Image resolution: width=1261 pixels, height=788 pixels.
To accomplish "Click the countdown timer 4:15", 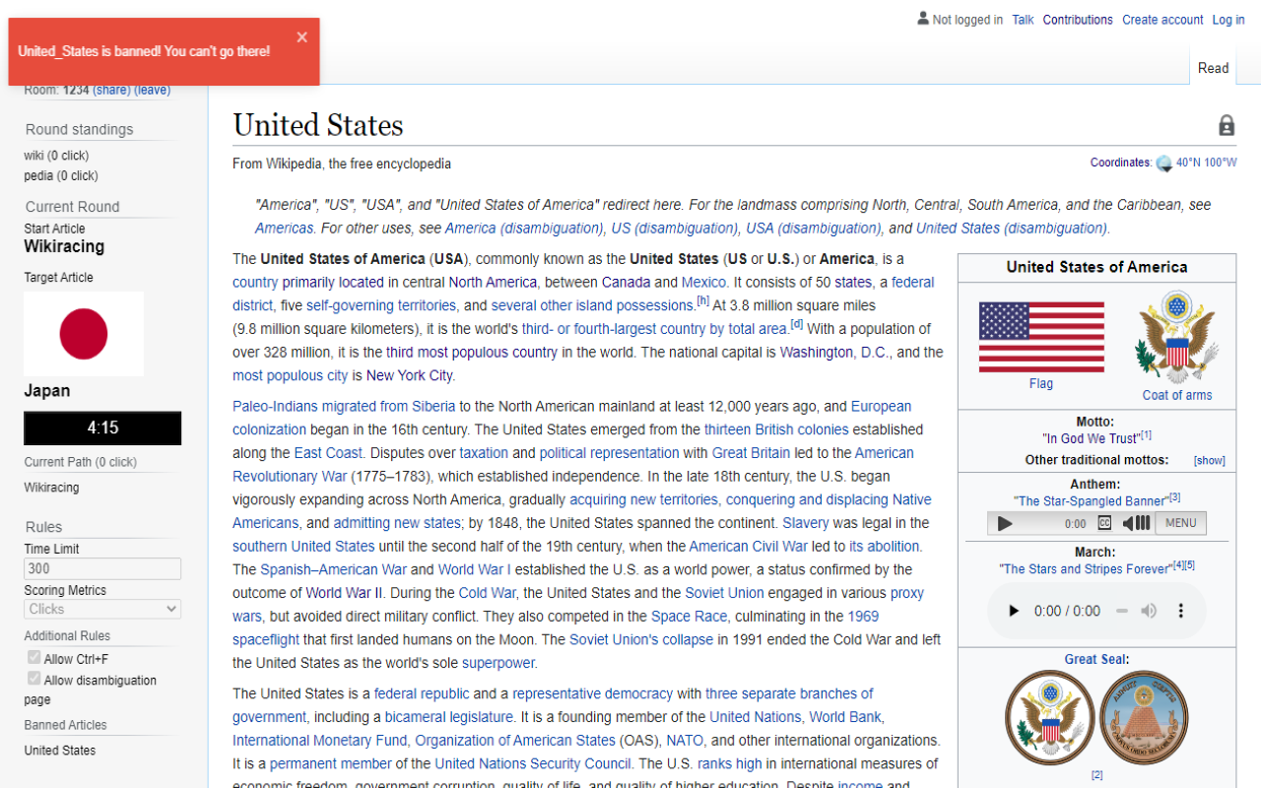I will [102, 428].
